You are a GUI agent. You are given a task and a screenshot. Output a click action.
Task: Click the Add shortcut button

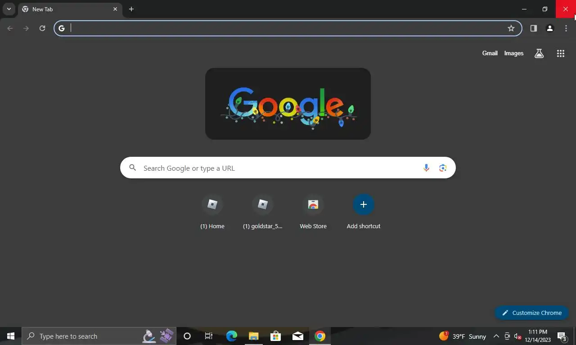(x=364, y=212)
